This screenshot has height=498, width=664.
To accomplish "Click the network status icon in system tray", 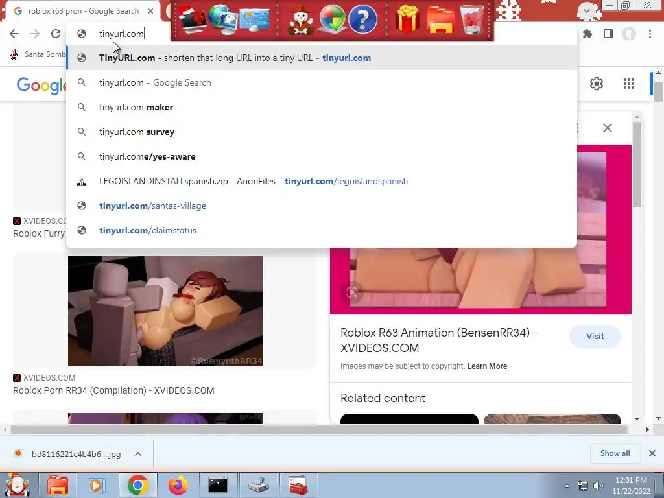I will (x=583, y=486).
